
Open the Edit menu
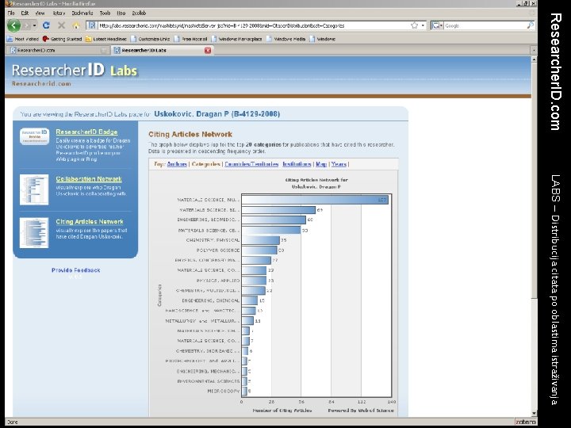click(x=25, y=13)
